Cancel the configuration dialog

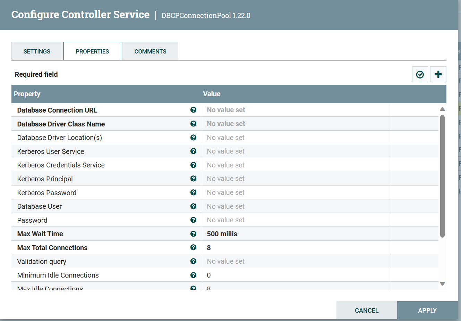pos(366,310)
